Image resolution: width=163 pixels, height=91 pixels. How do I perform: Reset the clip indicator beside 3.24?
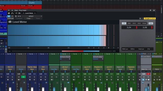pyautogui.click(x=137, y=28)
